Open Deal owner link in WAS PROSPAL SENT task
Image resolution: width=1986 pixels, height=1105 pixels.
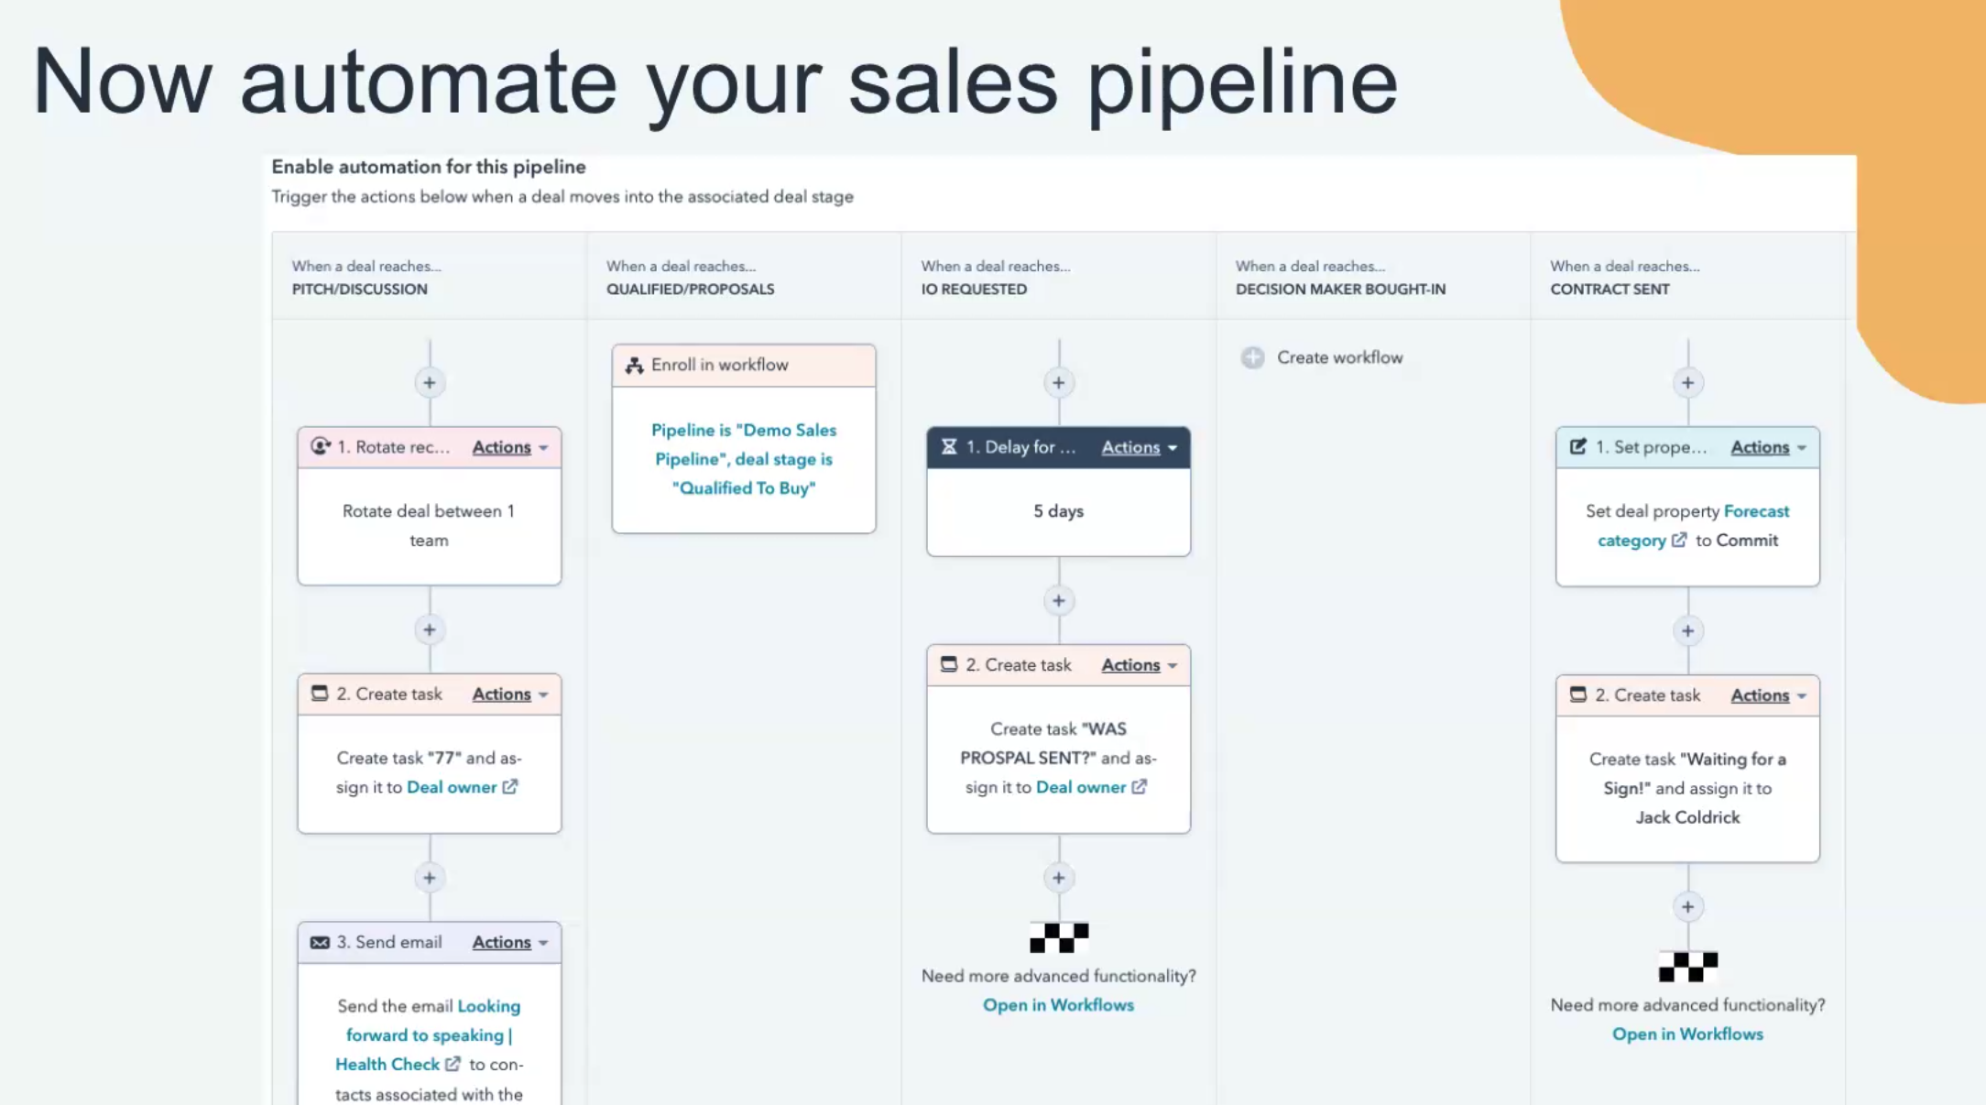pos(1081,787)
